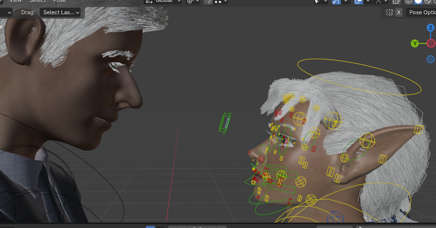Click the blue Z axis gizmo handle
Viewport: 436px width, 228px height.
[x=430, y=28]
